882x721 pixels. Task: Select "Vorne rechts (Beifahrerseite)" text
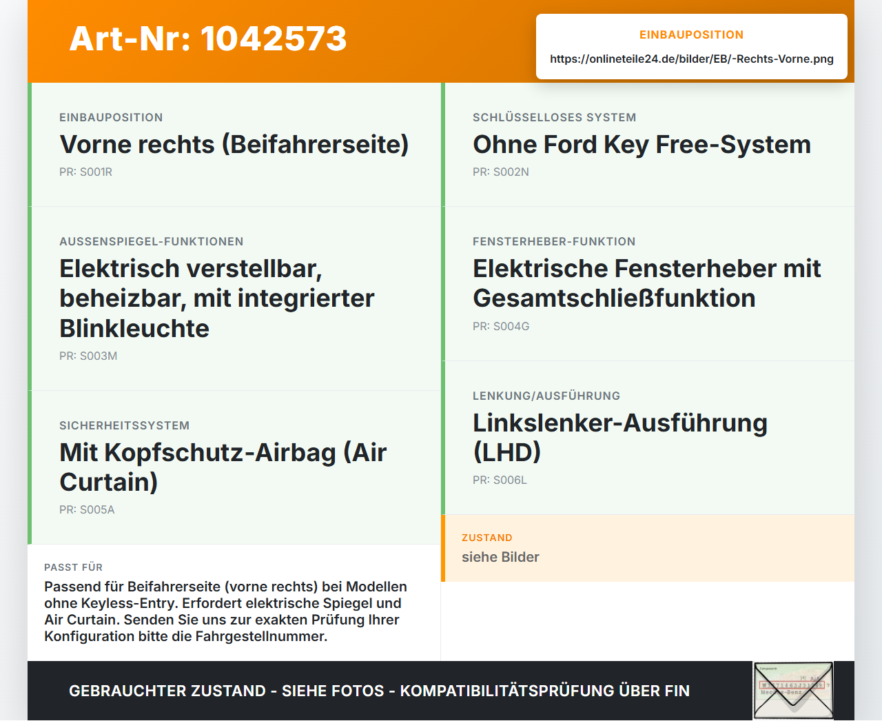[234, 144]
